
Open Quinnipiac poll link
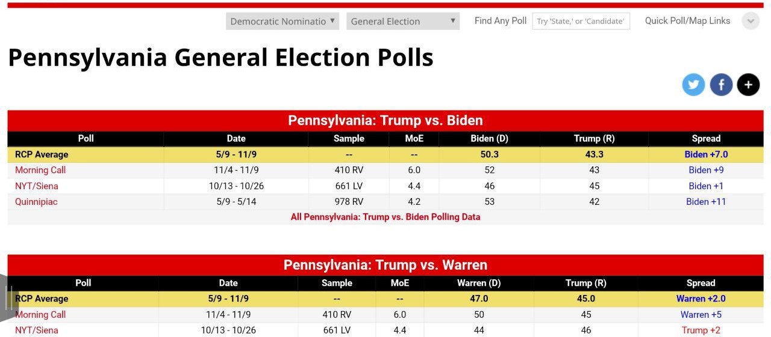(x=36, y=201)
